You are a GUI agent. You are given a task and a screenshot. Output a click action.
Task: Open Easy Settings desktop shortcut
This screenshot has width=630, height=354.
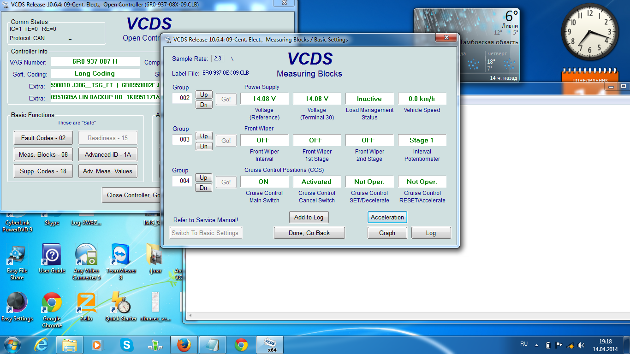click(17, 305)
